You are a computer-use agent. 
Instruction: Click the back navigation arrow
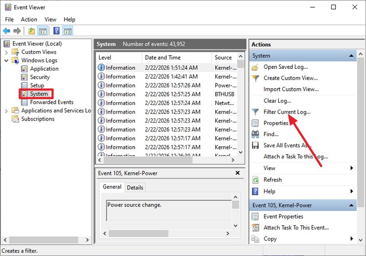click(x=6, y=31)
